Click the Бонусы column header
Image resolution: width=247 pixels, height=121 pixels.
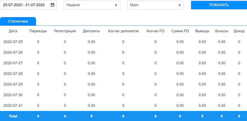[x=222, y=31]
